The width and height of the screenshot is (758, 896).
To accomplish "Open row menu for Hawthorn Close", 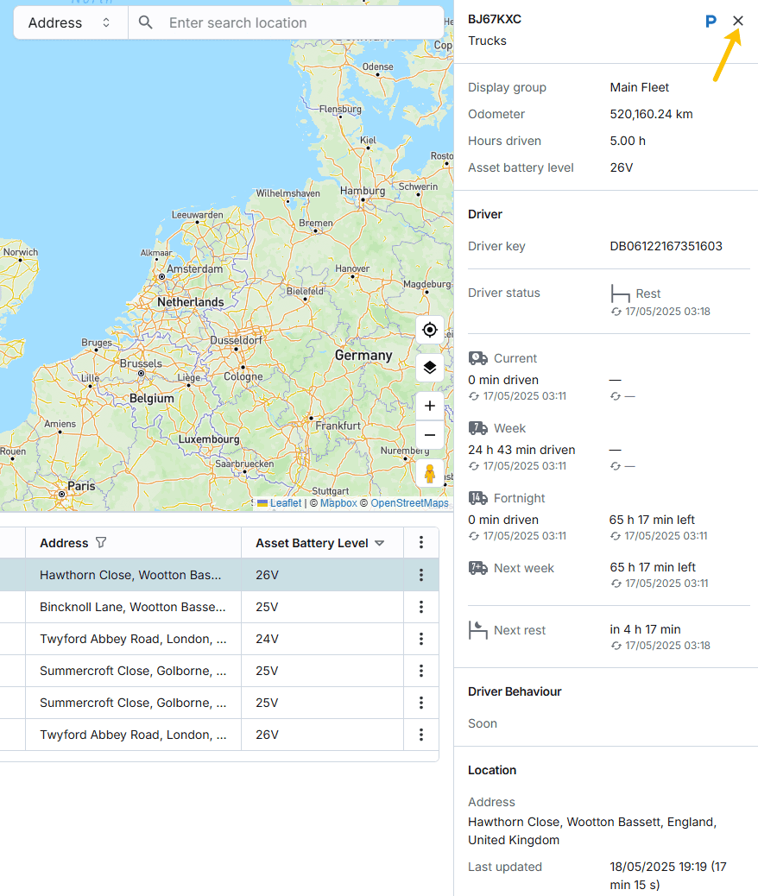I will [x=421, y=575].
